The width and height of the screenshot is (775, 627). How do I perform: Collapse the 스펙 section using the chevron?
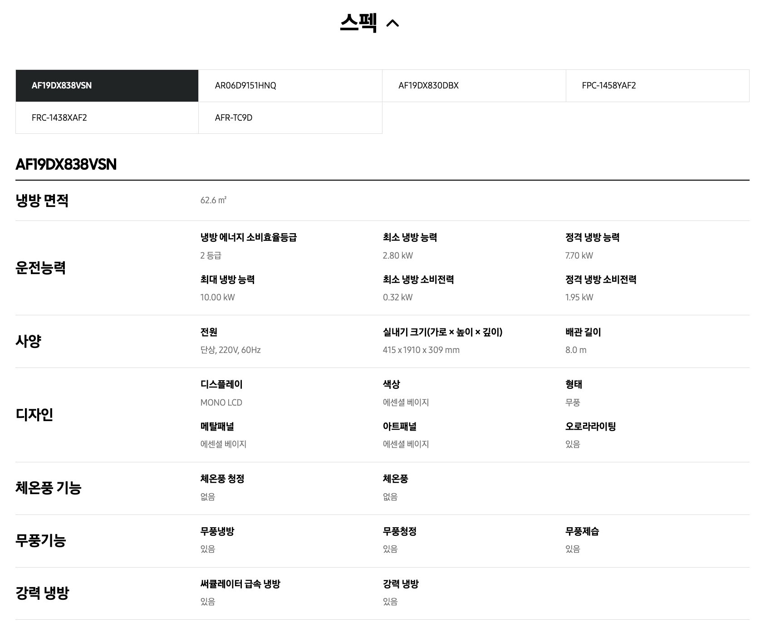coord(392,23)
